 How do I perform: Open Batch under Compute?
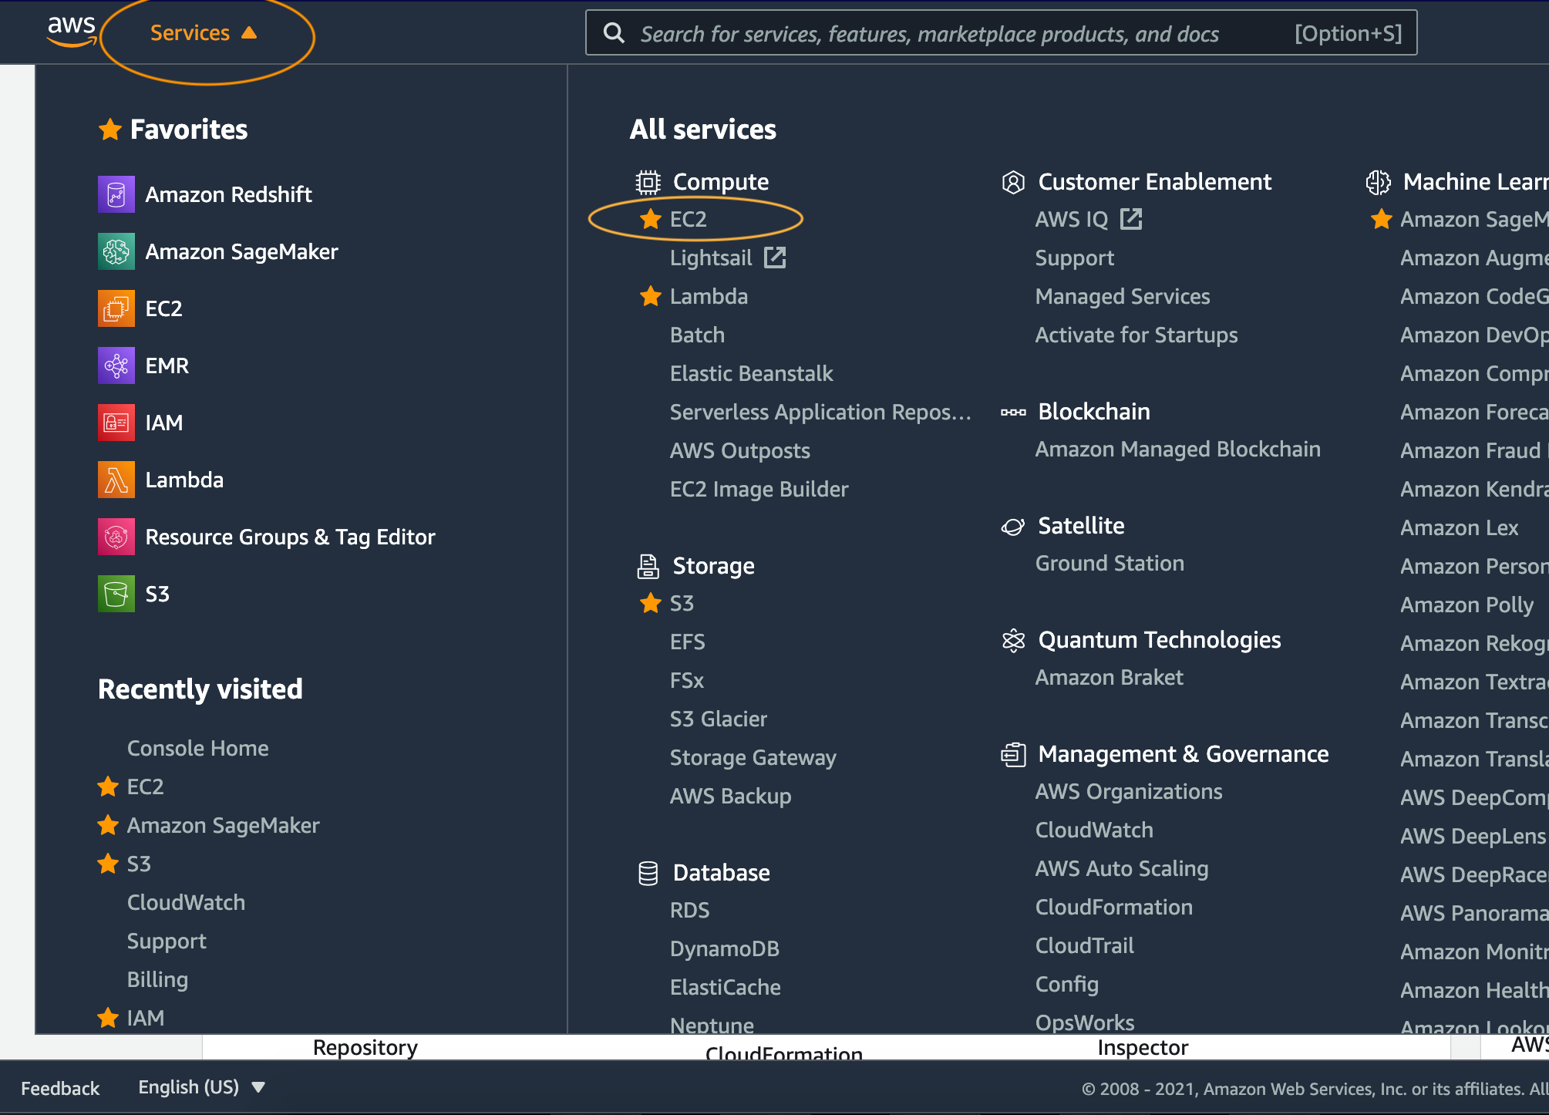(x=697, y=335)
